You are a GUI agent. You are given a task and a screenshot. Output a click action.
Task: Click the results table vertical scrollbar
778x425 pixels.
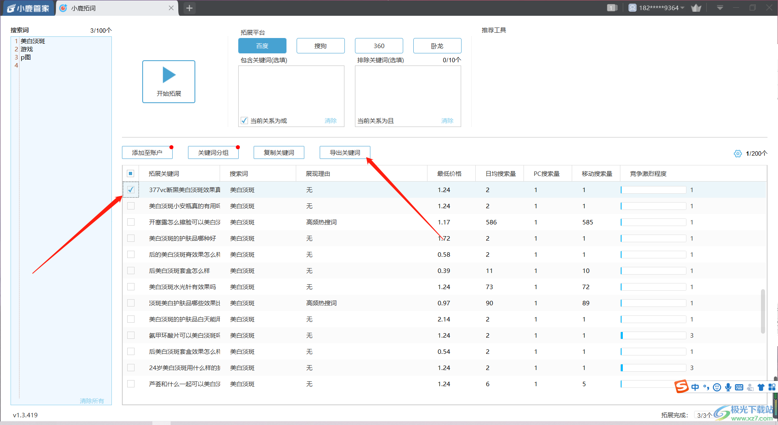tap(763, 311)
